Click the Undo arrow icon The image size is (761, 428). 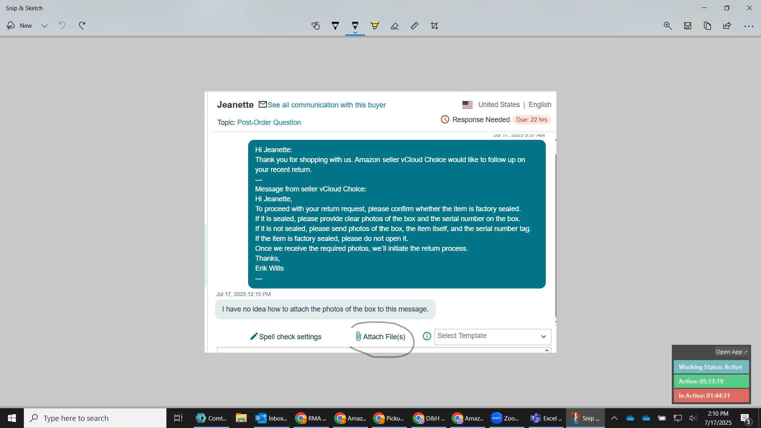point(62,26)
